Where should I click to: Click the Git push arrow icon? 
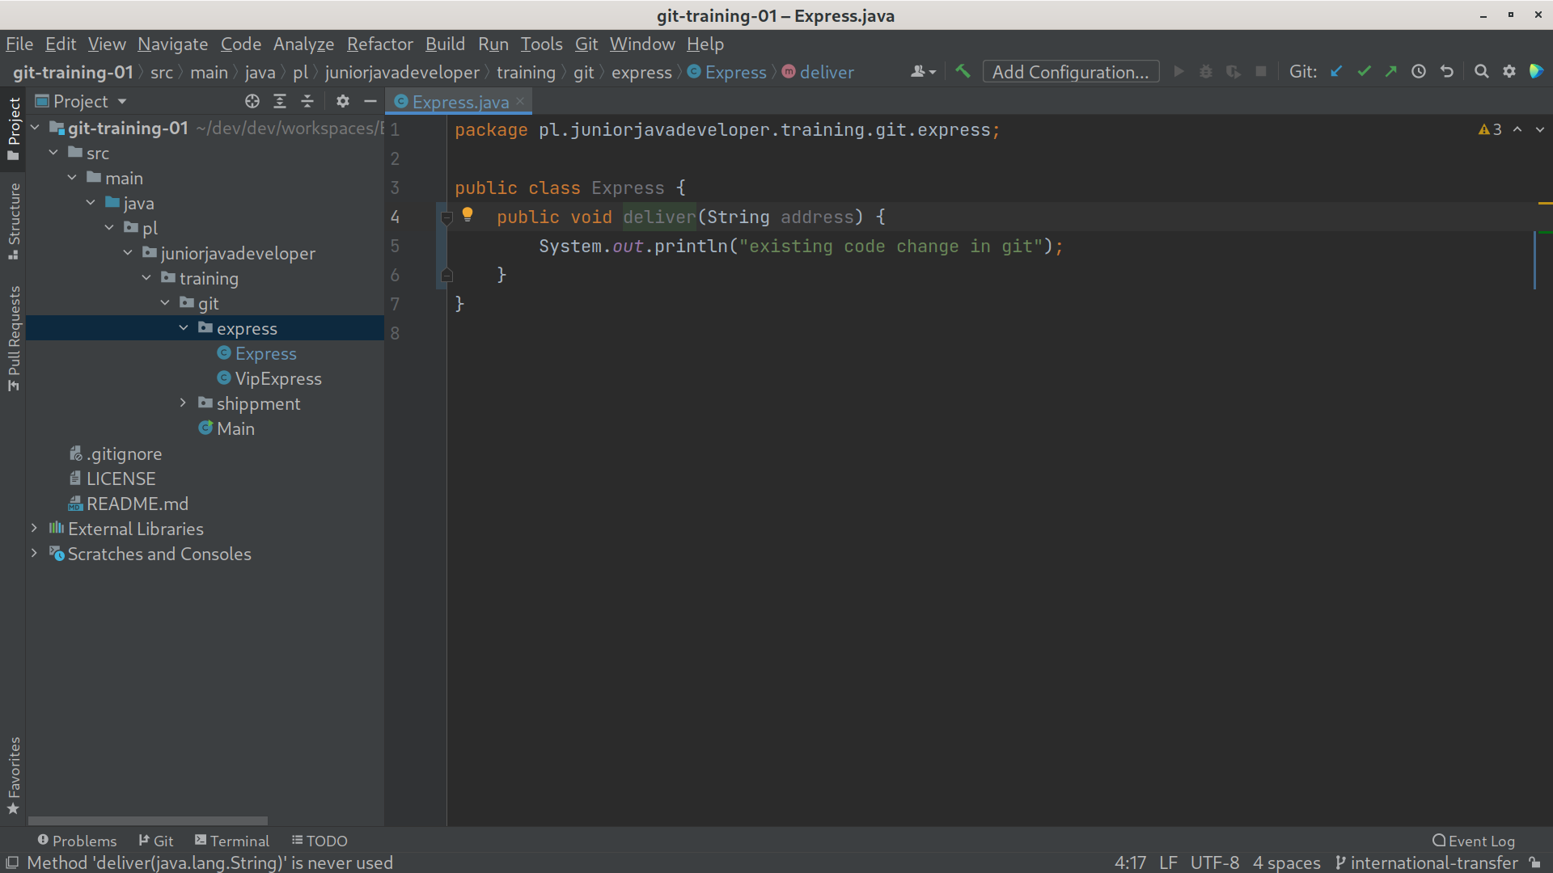pos(1391,71)
